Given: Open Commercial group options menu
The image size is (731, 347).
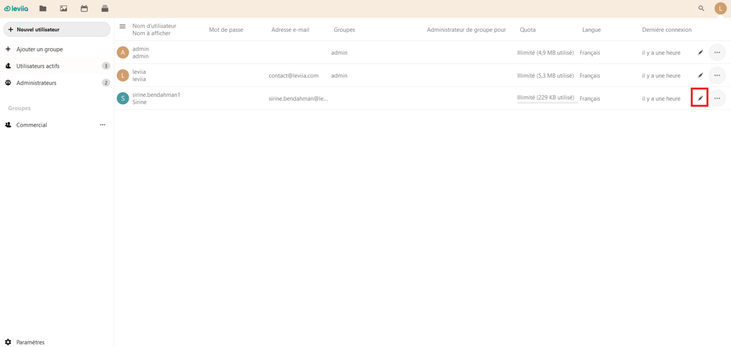Looking at the screenshot, I should click(103, 125).
